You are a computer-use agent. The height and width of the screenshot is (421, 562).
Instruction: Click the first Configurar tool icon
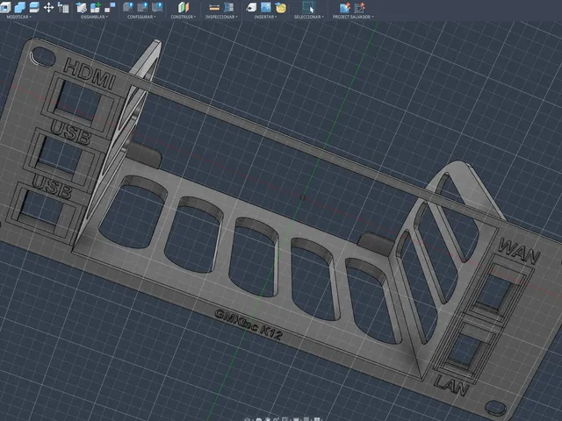[x=128, y=7]
